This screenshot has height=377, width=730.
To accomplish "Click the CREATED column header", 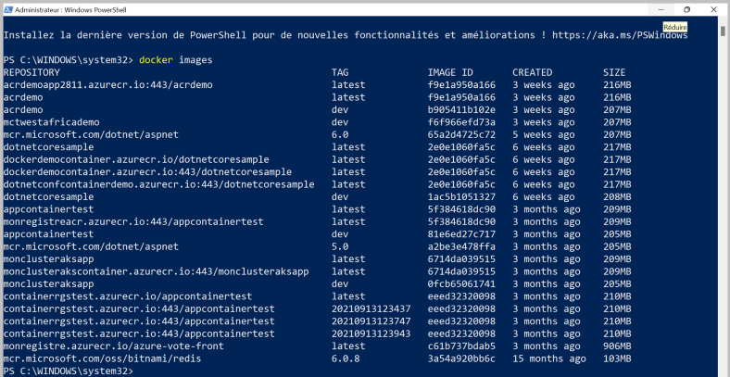I will click(532, 72).
